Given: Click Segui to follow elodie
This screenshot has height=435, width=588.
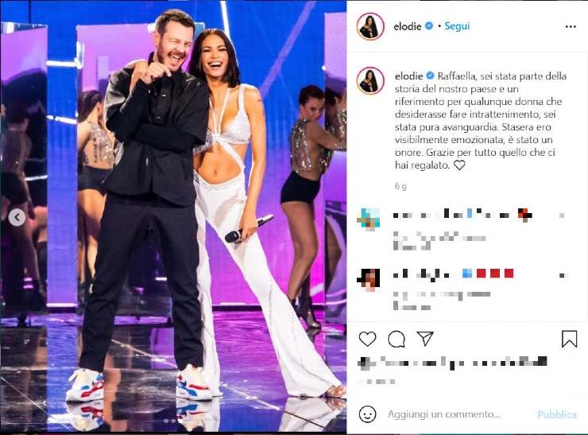Looking at the screenshot, I should click(x=457, y=26).
